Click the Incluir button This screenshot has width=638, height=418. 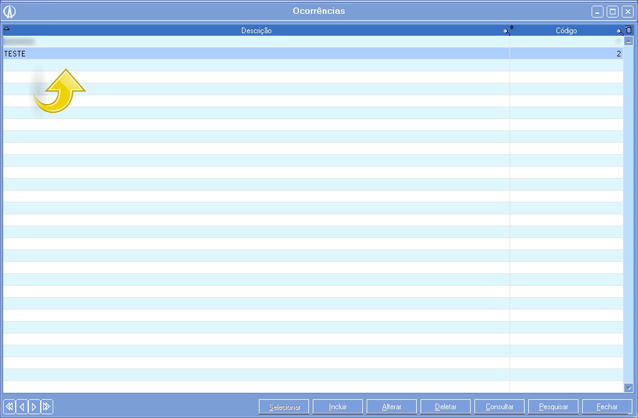[x=338, y=407]
